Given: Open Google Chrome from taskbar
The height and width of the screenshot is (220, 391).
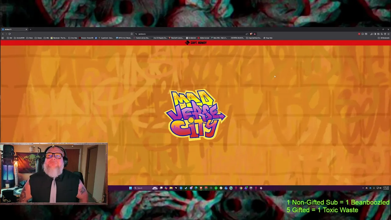Looking at the screenshot, I should (x=241, y=188).
